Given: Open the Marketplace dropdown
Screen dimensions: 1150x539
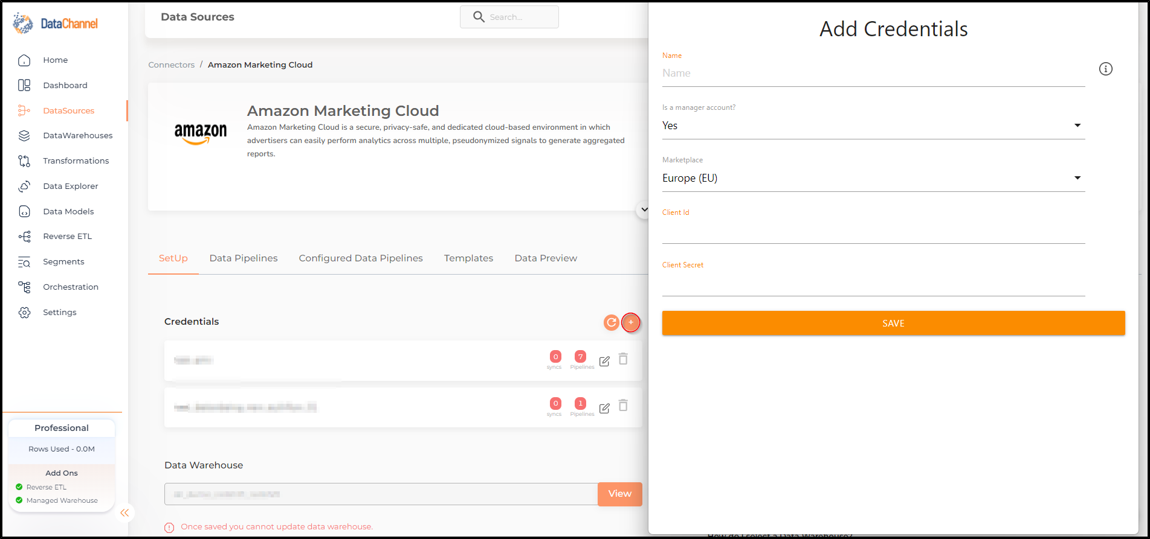Looking at the screenshot, I should pos(873,178).
